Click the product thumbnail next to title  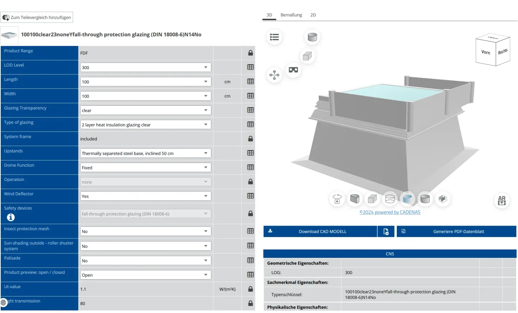click(9, 35)
